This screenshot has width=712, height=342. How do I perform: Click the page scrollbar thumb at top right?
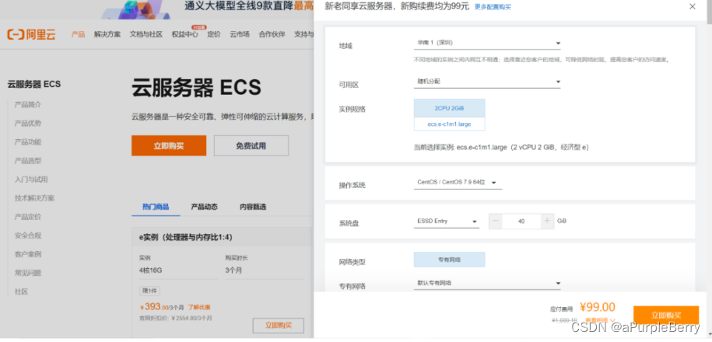point(709,12)
